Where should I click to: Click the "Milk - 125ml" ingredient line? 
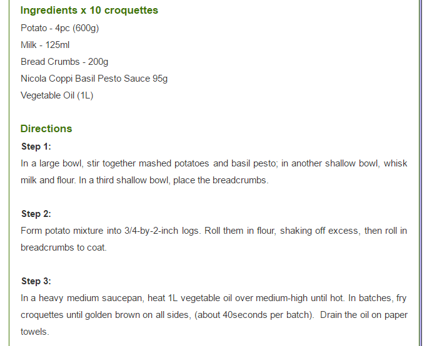(49, 45)
